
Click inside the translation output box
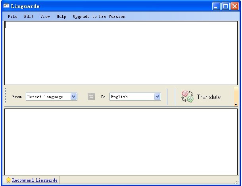[121, 142]
